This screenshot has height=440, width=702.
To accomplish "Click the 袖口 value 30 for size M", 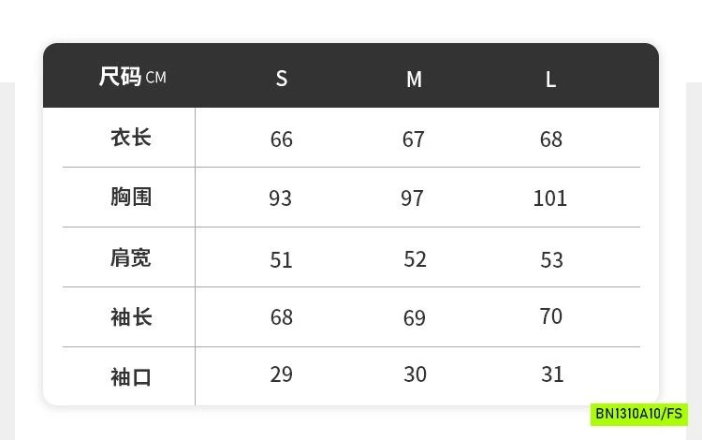I will 416,374.
